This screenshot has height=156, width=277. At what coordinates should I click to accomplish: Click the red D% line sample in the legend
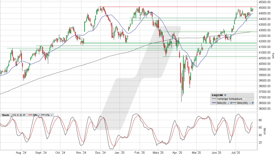click(x=30, y=115)
